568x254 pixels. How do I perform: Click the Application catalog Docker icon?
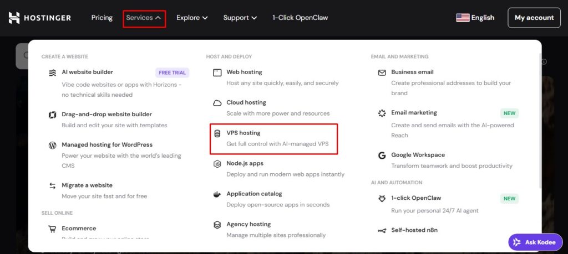[217, 194]
